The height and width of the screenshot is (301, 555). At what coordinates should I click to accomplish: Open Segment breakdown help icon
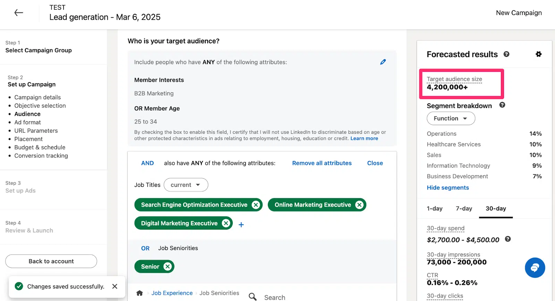coord(502,105)
